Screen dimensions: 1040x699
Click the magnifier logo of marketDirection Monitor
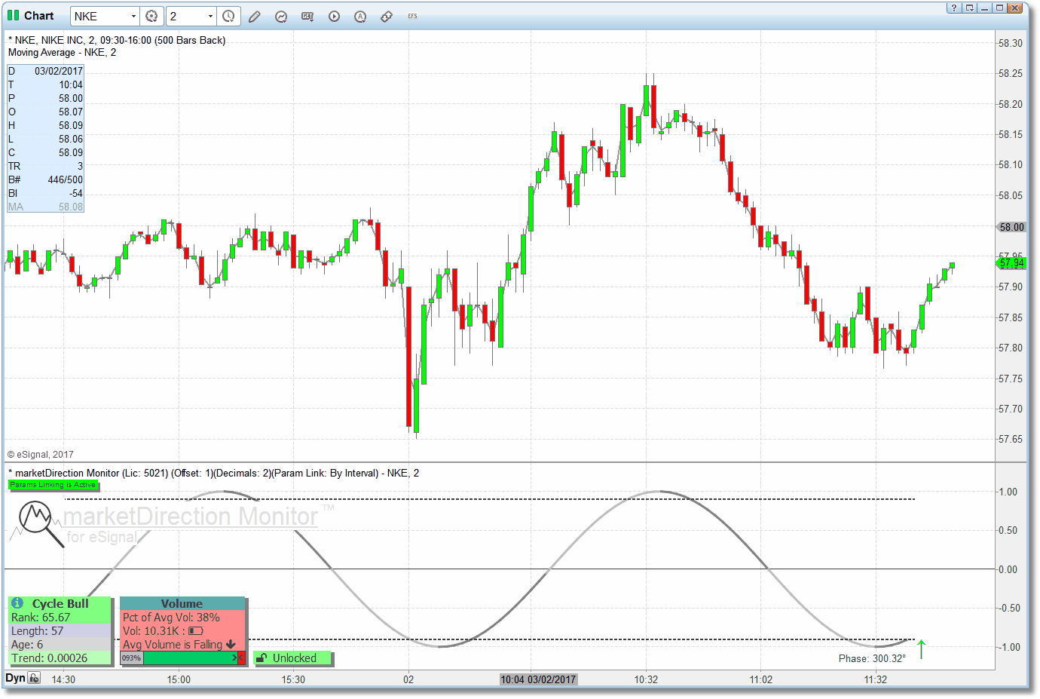[41, 523]
